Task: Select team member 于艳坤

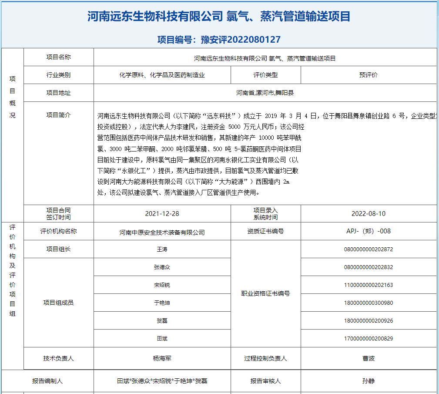Action: 162,303
